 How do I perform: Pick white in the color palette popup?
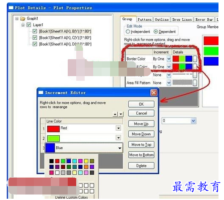(57, 173)
